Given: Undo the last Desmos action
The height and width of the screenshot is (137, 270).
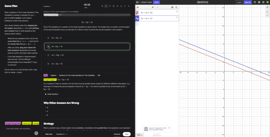Looking at the screenshot, I should click(153, 7).
